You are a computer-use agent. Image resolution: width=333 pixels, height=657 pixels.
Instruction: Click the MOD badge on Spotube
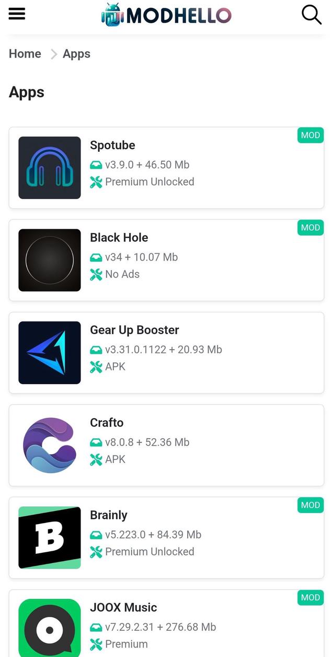click(310, 135)
